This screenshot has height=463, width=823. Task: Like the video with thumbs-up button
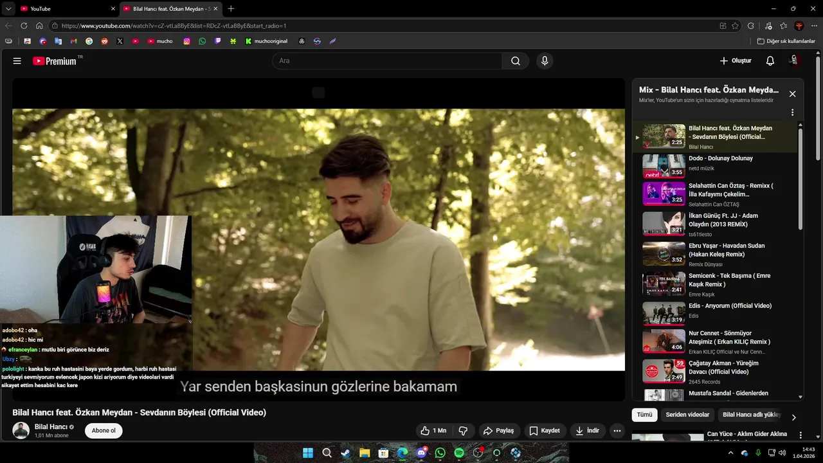433,431
